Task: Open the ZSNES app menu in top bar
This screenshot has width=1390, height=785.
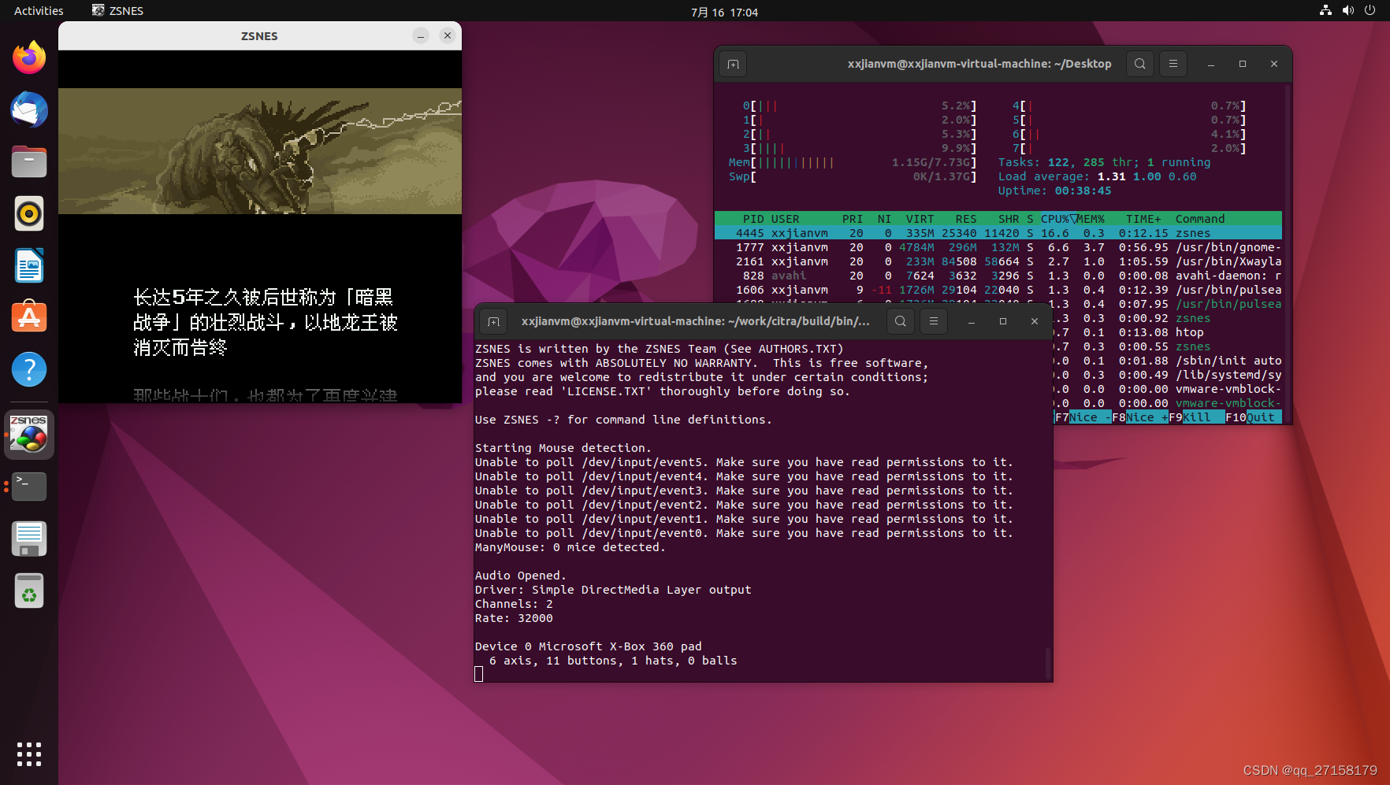Action: (117, 11)
